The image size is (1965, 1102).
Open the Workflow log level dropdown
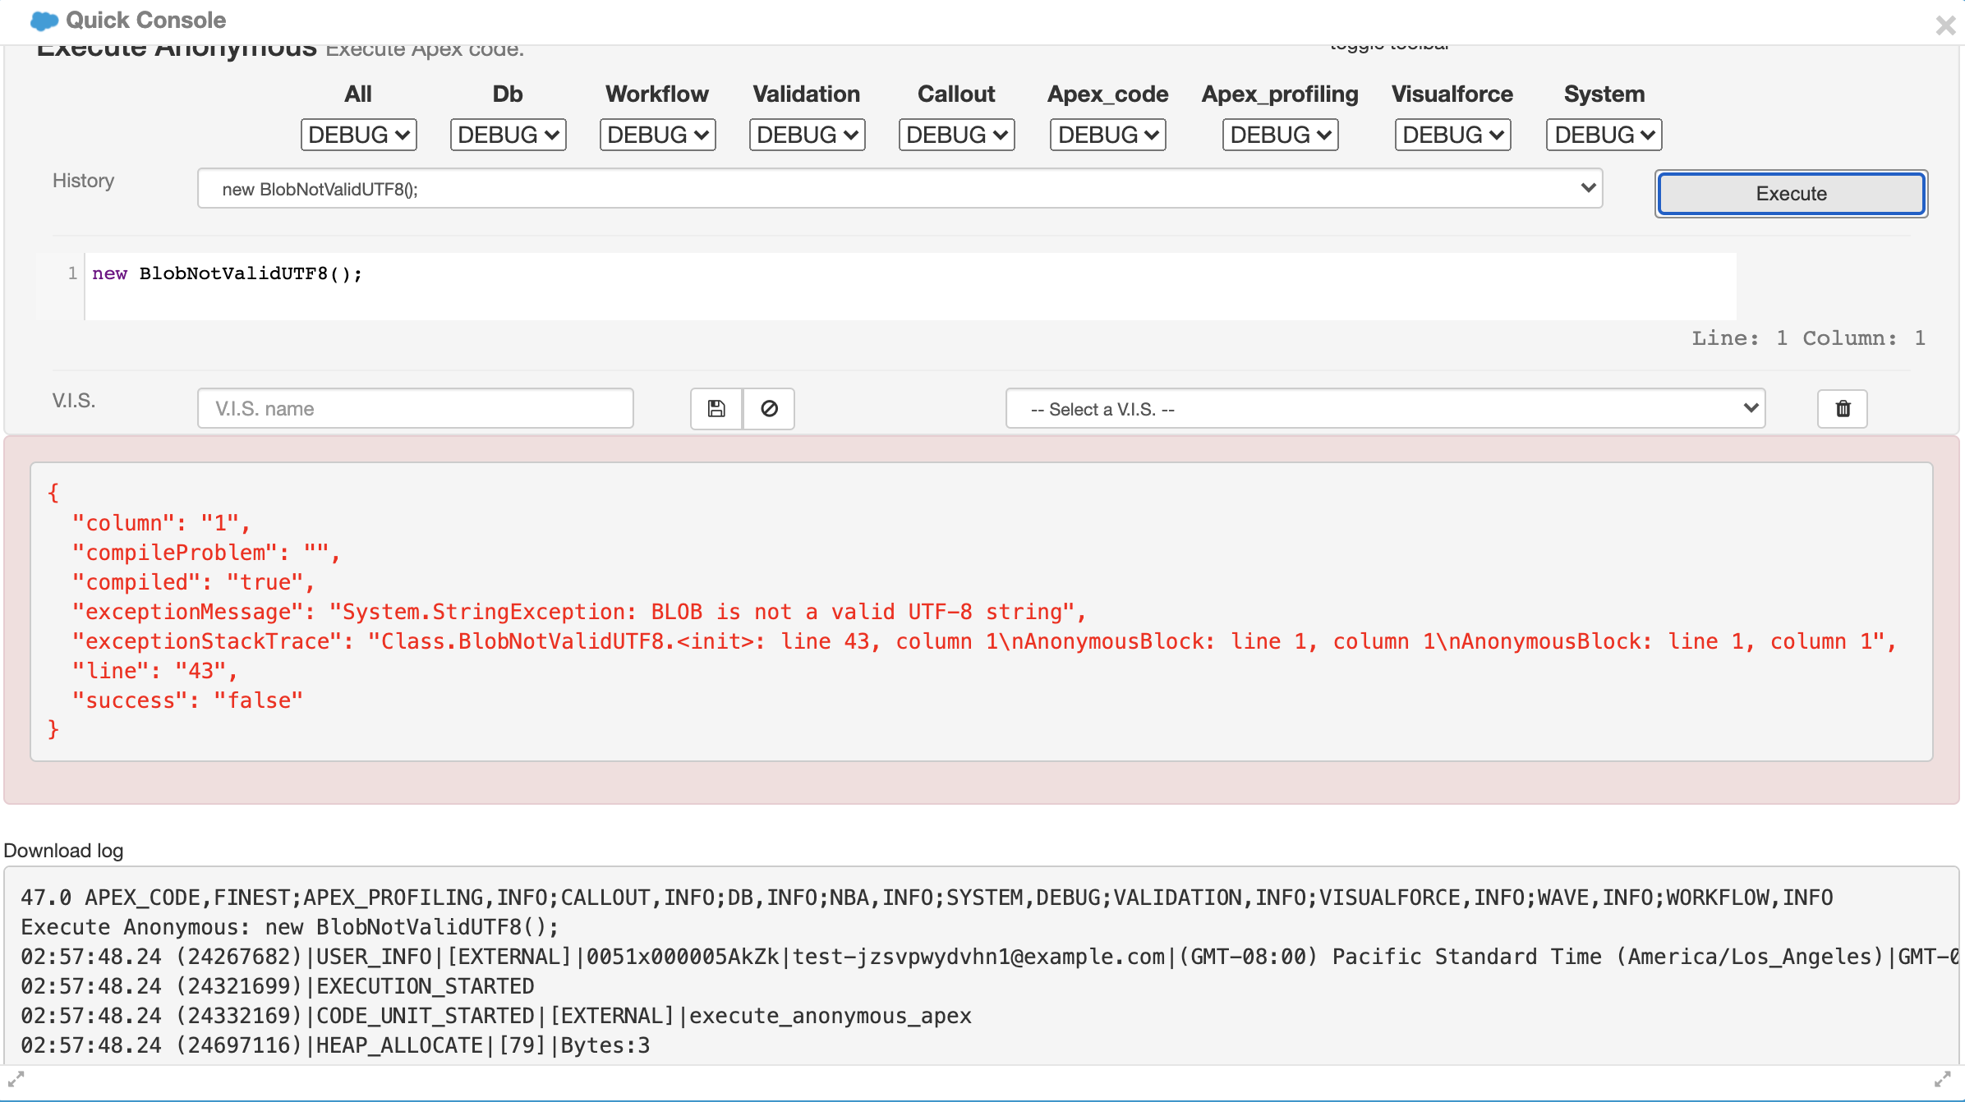[658, 135]
